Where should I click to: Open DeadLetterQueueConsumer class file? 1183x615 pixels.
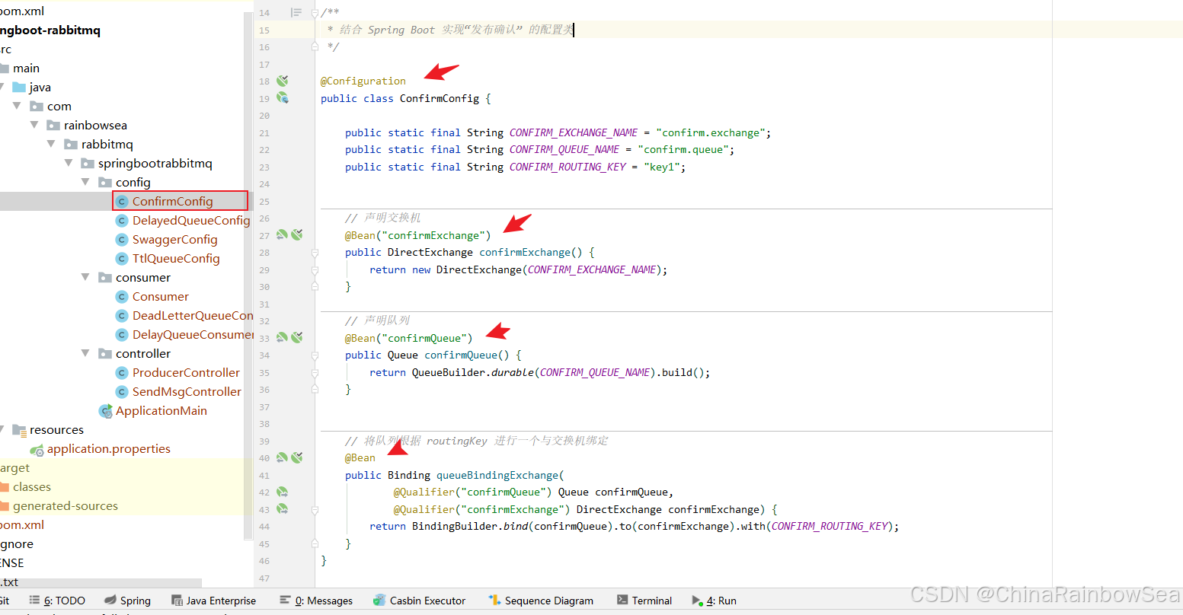click(193, 315)
